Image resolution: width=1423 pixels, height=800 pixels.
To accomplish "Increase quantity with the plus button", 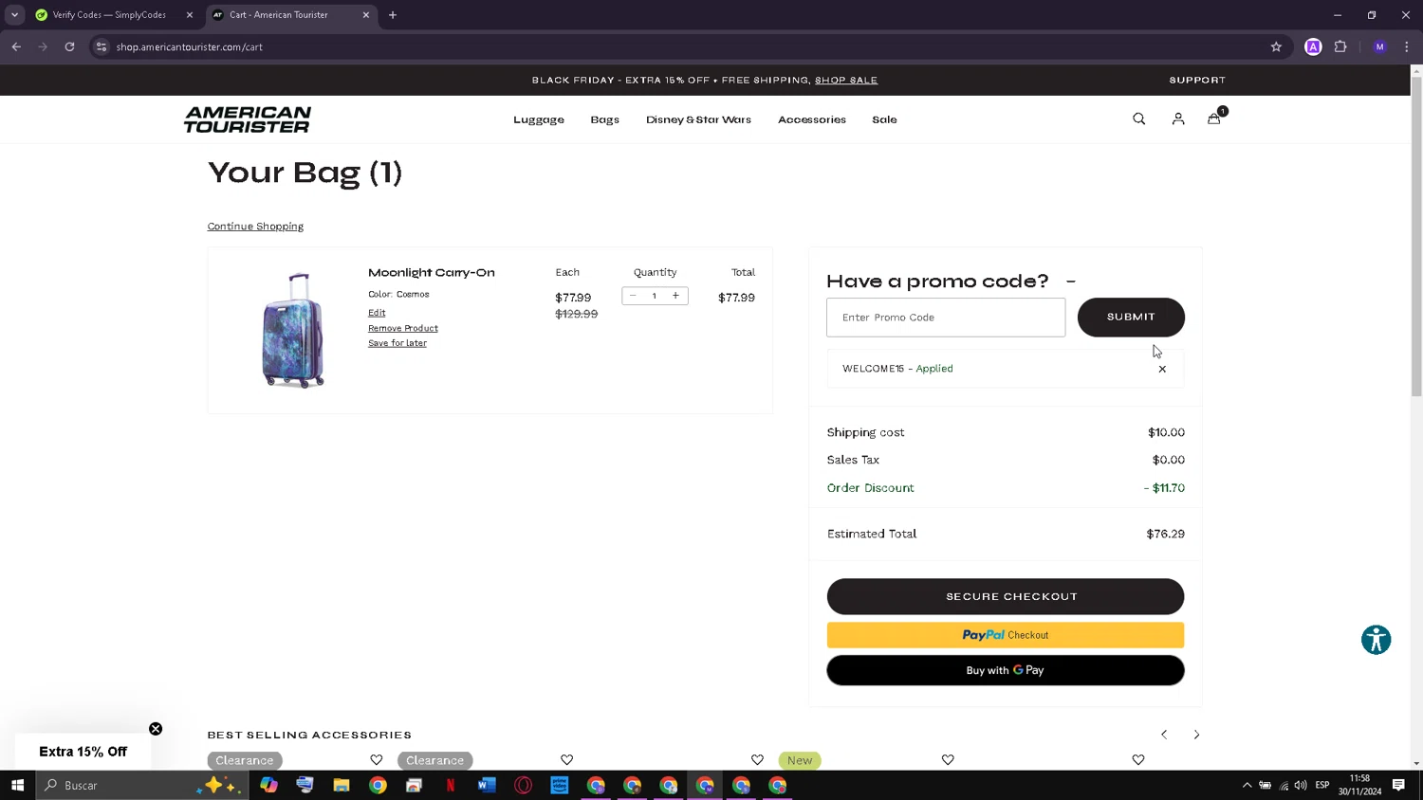I will (x=675, y=296).
